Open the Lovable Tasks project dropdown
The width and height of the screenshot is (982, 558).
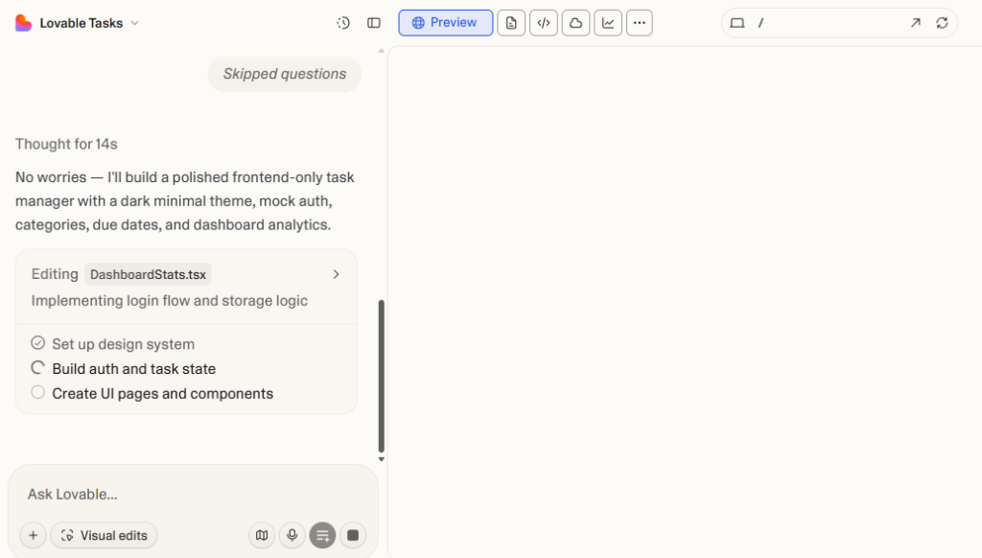pyautogui.click(x=132, y=22)
